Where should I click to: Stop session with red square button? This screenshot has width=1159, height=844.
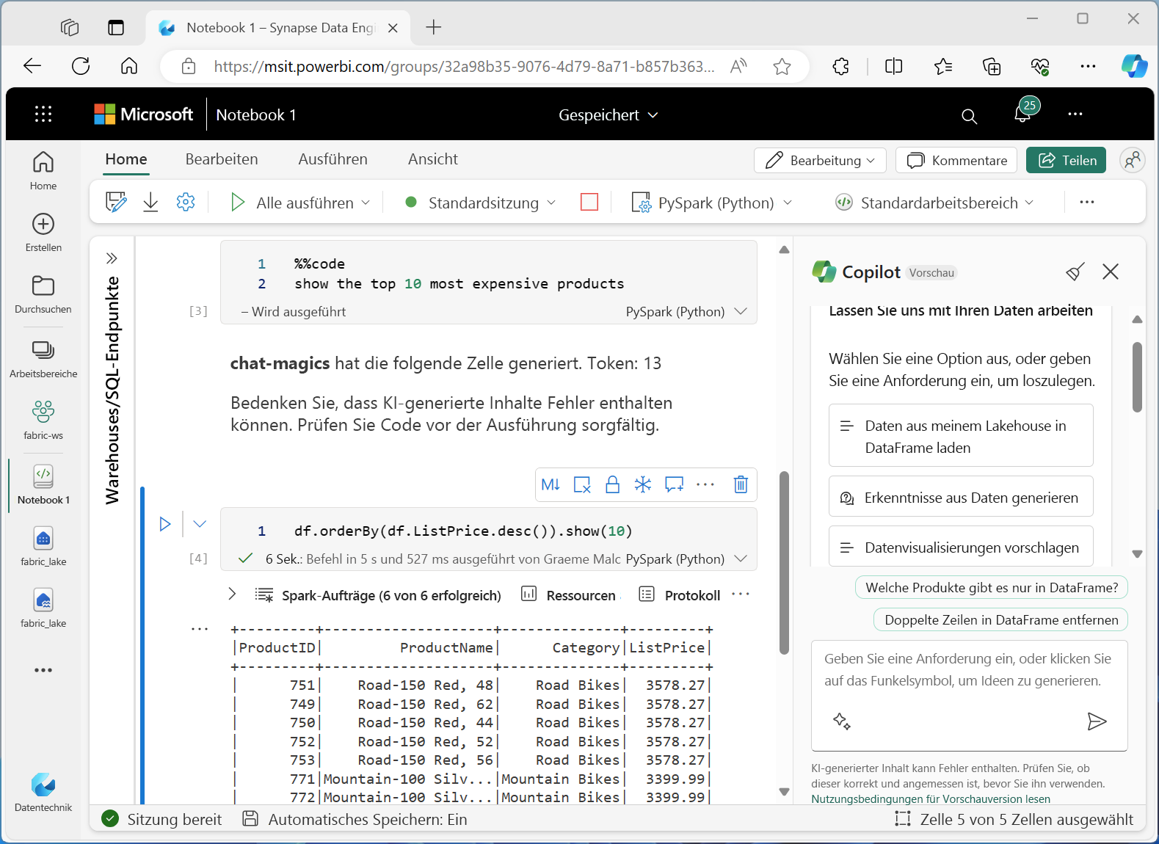(589, 202)
